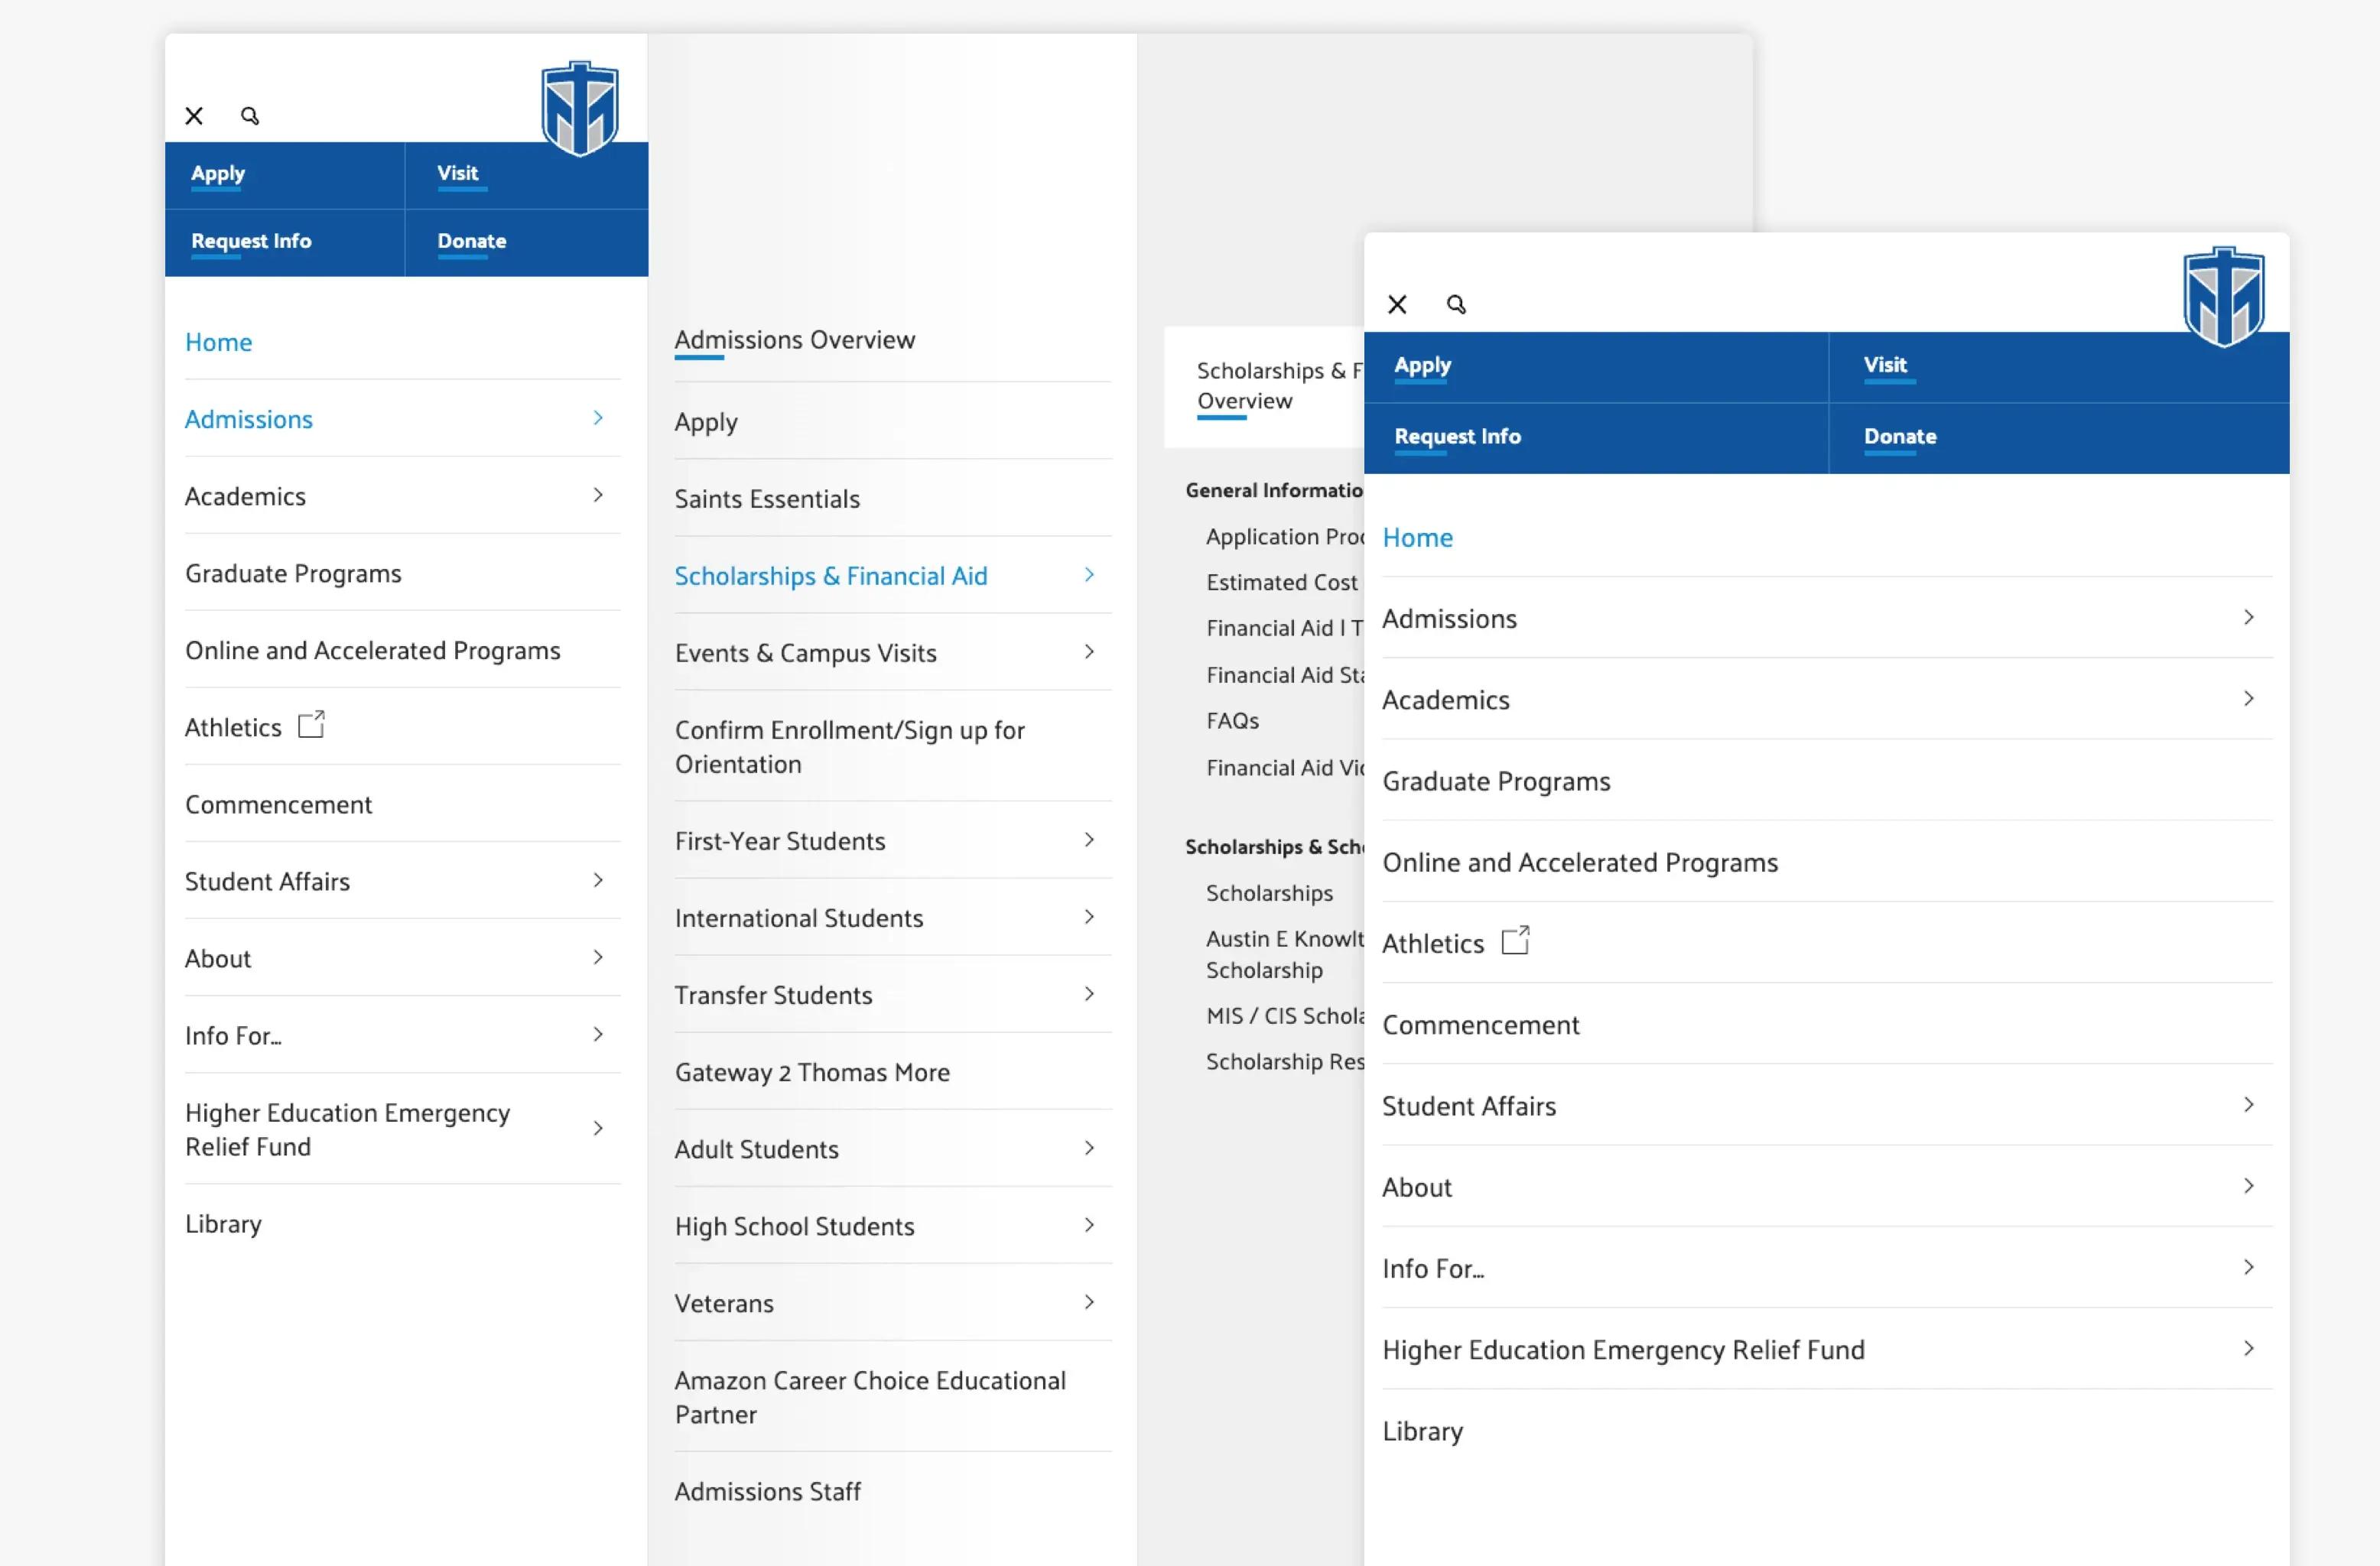Click the external link icon beside Athletics in right panel

1516,940
